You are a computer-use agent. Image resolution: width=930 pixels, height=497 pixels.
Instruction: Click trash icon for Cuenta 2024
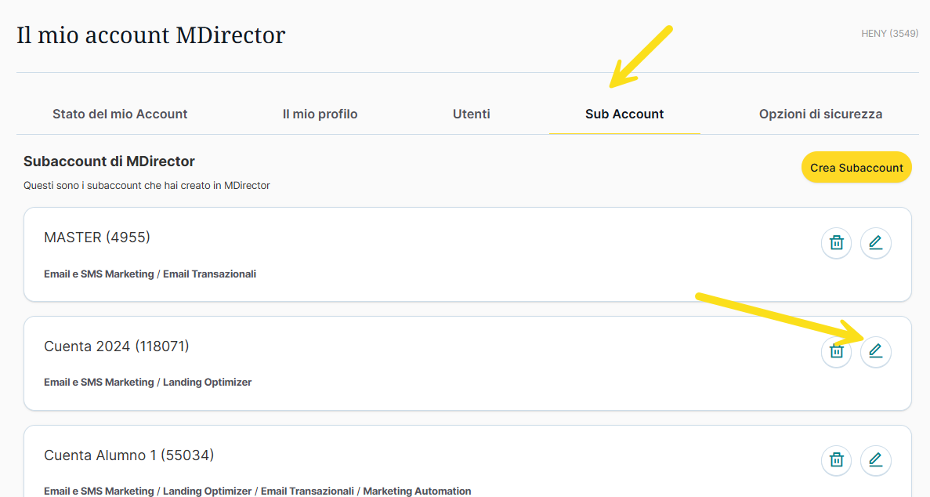click(x=836, y=352)
